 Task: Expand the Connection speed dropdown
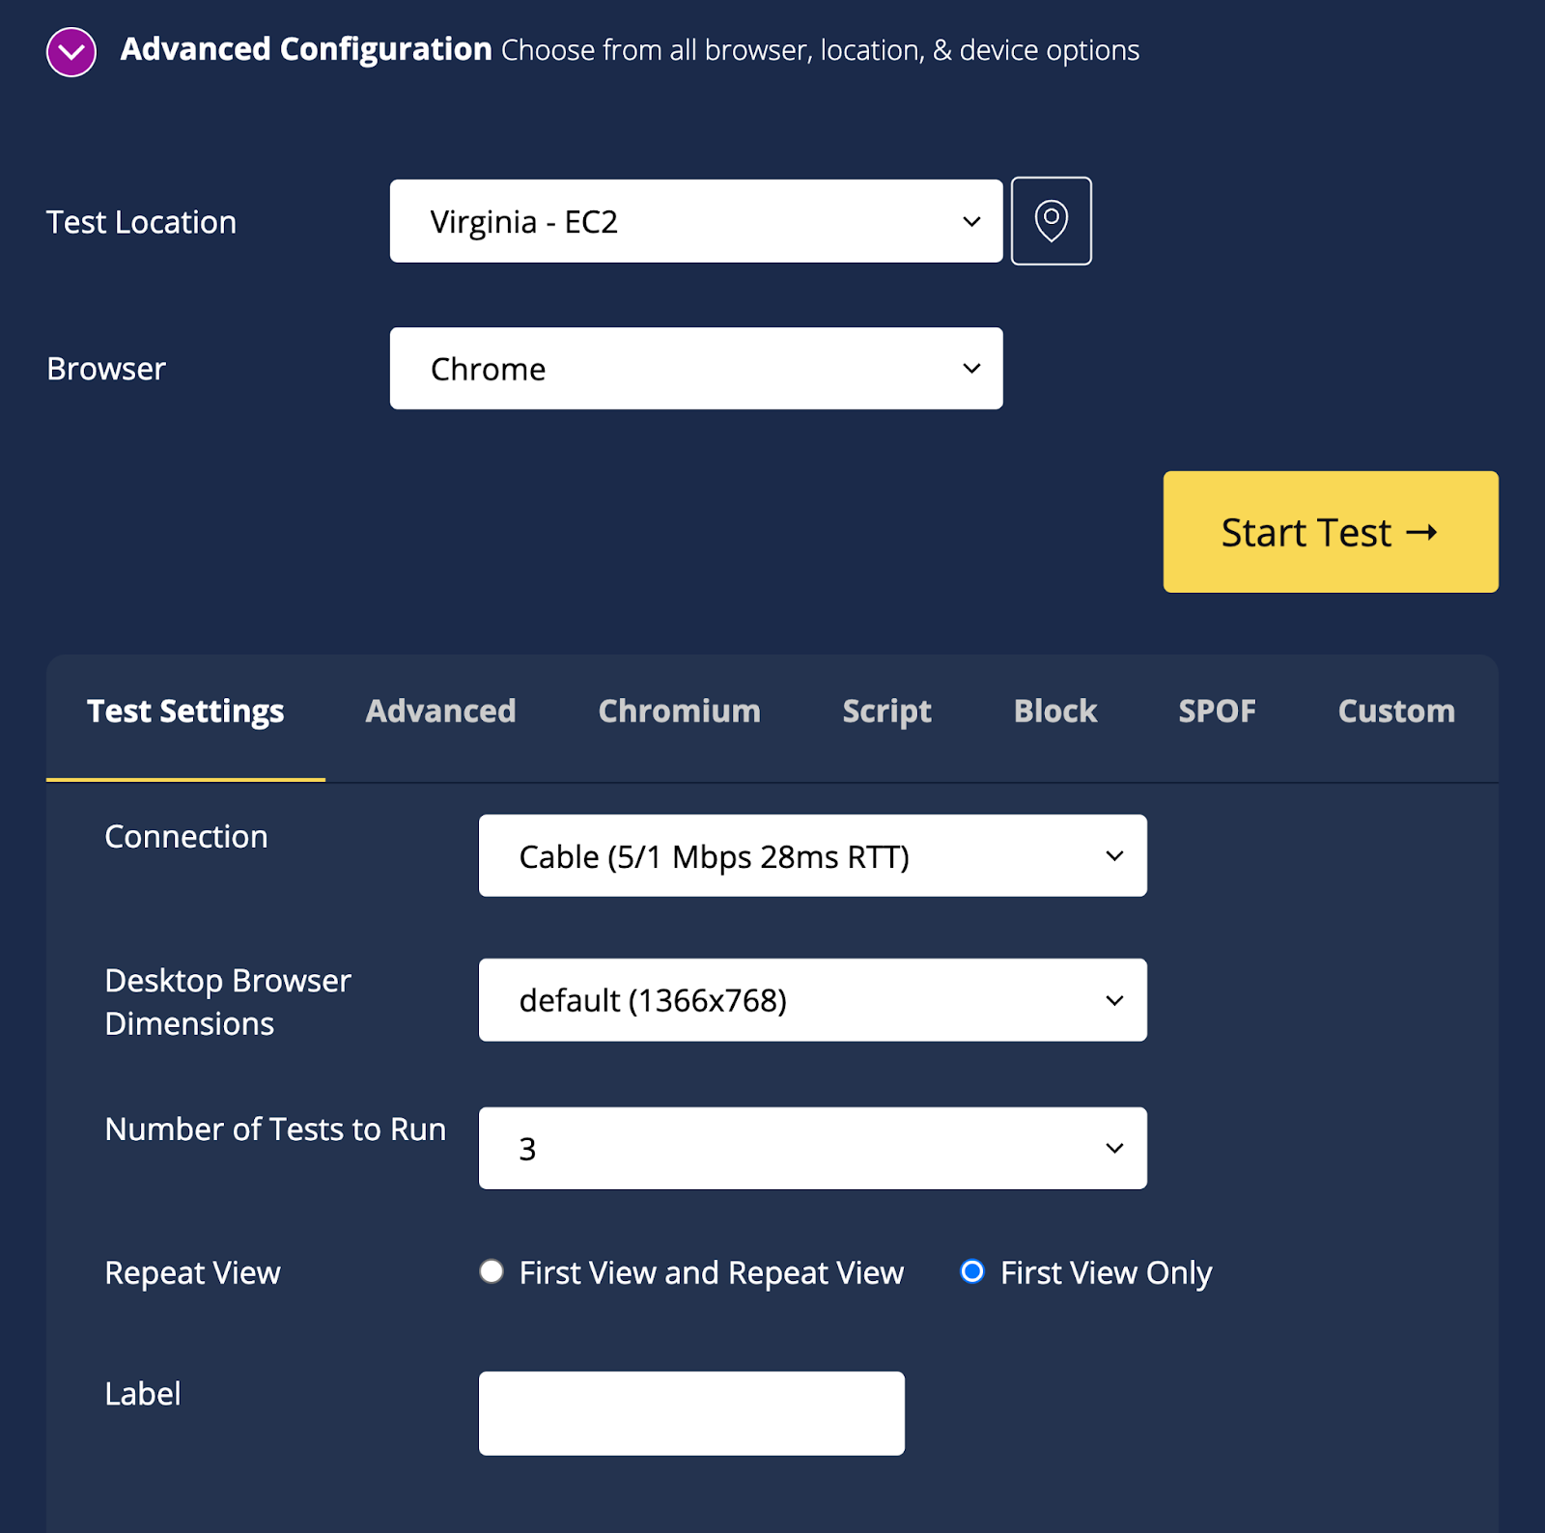(x=811, y=856)
